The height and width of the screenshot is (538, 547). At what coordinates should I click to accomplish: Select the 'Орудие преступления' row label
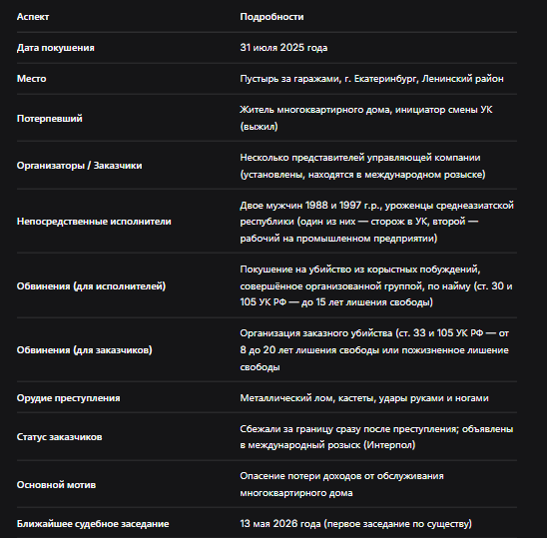[x=68, y=398]
